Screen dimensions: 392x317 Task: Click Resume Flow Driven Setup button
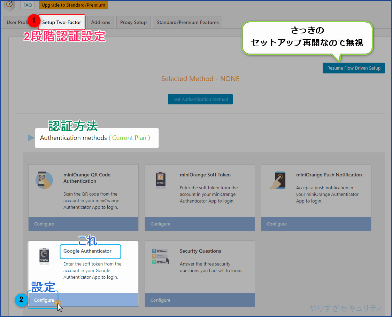pos(354,68)
